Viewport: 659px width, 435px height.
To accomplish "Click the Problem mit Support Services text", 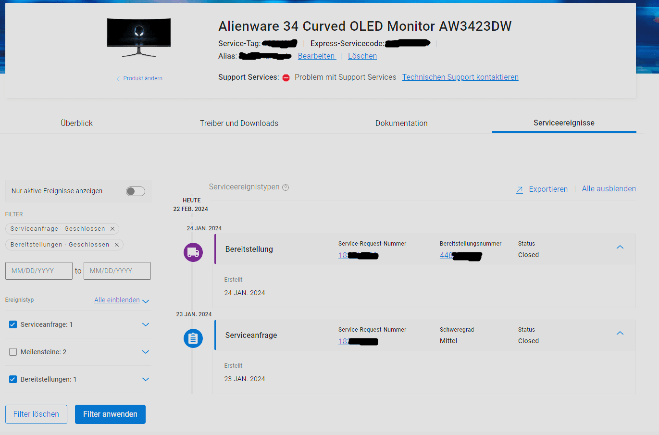I will pos(345,77).
